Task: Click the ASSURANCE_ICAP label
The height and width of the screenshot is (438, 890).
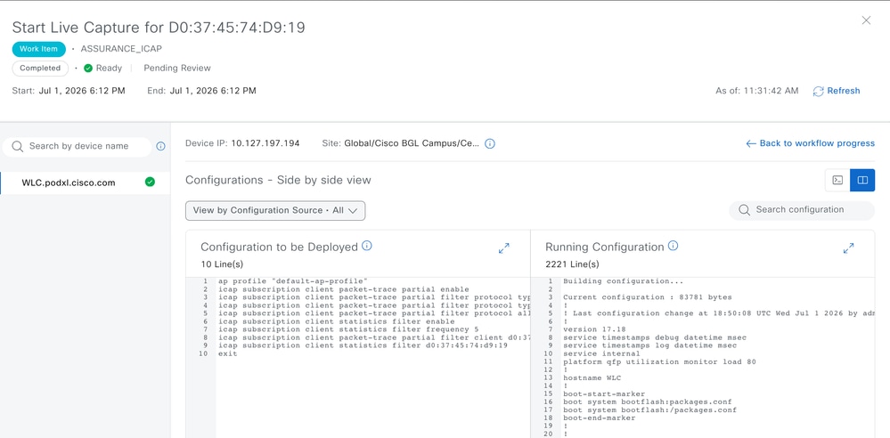Action: click(121, 49)
